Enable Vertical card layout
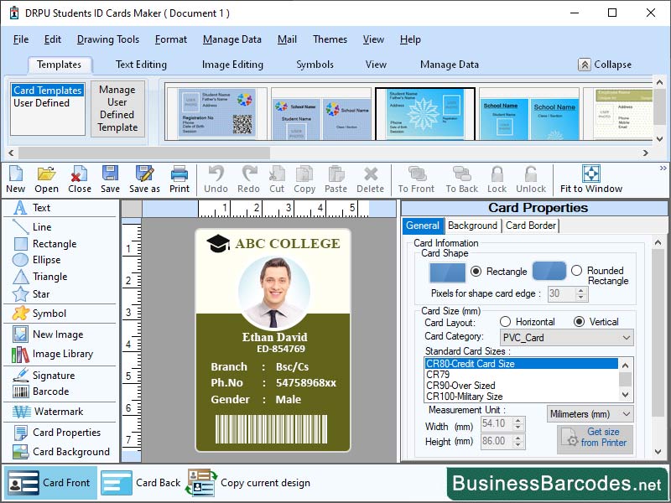Screen dimensions: 671x503 (580, 322)
